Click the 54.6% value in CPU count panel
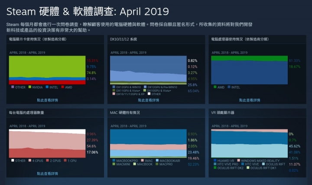This screenshot has height=185, width=312. (91, 146)
